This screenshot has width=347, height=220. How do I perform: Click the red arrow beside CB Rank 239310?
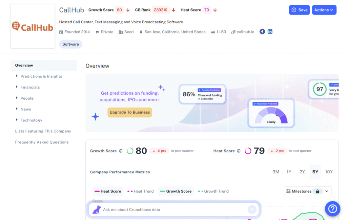coord(173,10)
